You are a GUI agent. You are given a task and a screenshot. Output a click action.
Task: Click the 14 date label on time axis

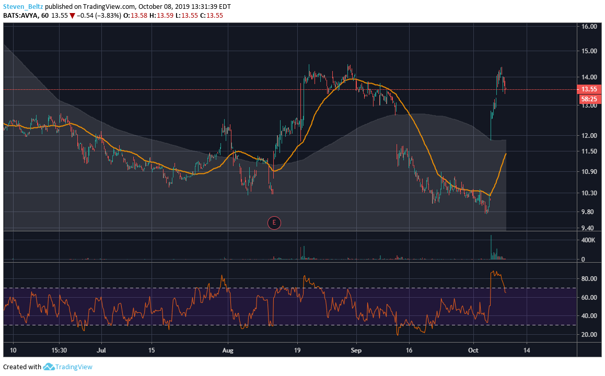[526, 350]
